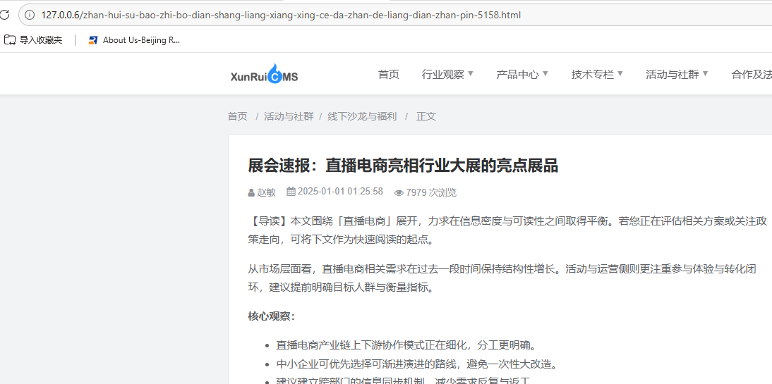Go to 首页 in the navigation bar
The height and width of the screenshot is (384, 772).
388,74
